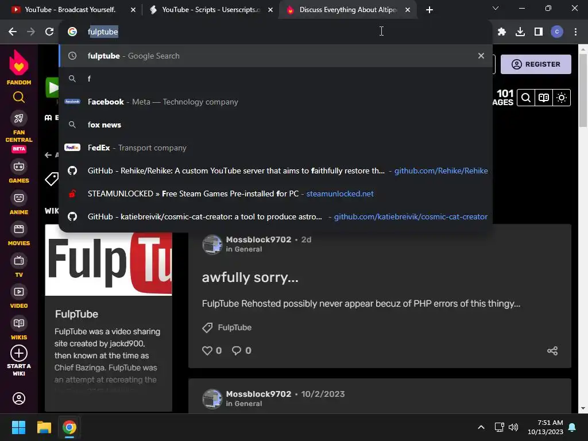
Task: Open the taskbar clock 7:51 AM
Action: pyautogui.click(x=546, y=427)
